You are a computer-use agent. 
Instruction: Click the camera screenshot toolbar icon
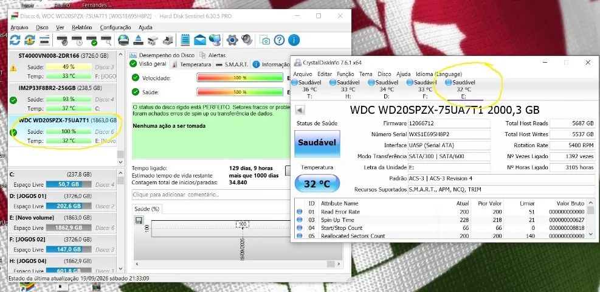[x=264, y=40]
